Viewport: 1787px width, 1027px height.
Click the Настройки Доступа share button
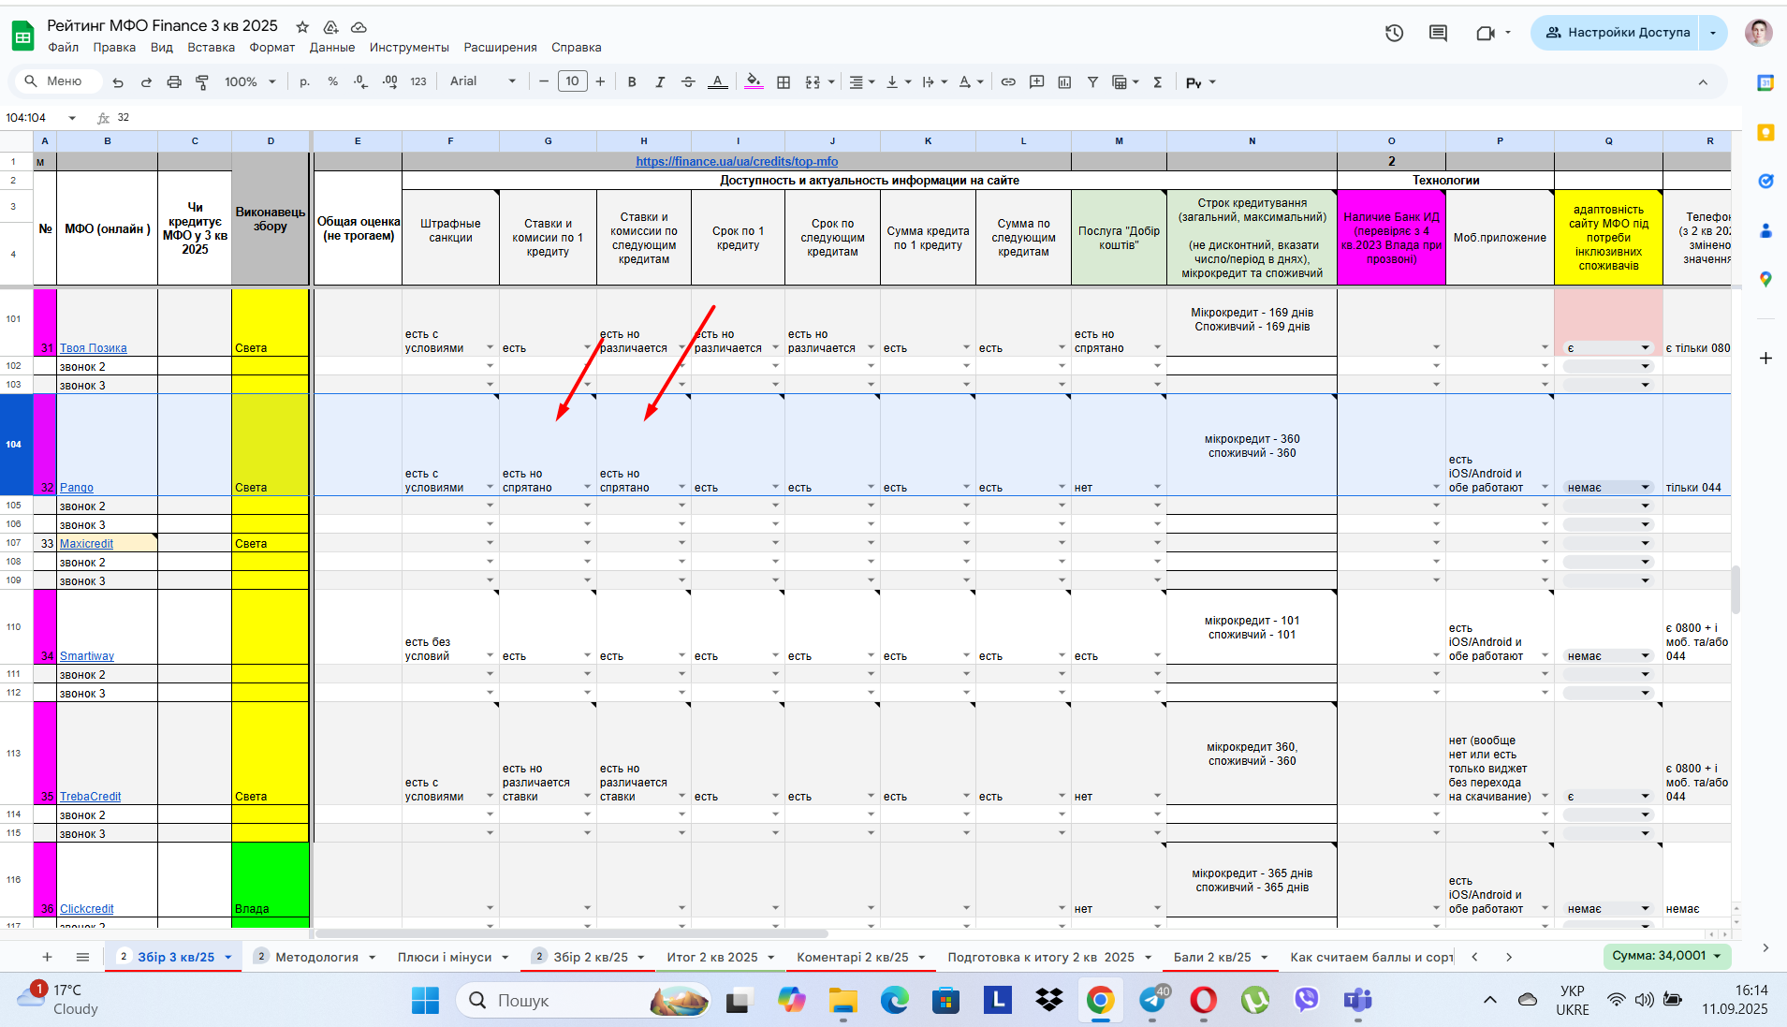[1616, 33]
